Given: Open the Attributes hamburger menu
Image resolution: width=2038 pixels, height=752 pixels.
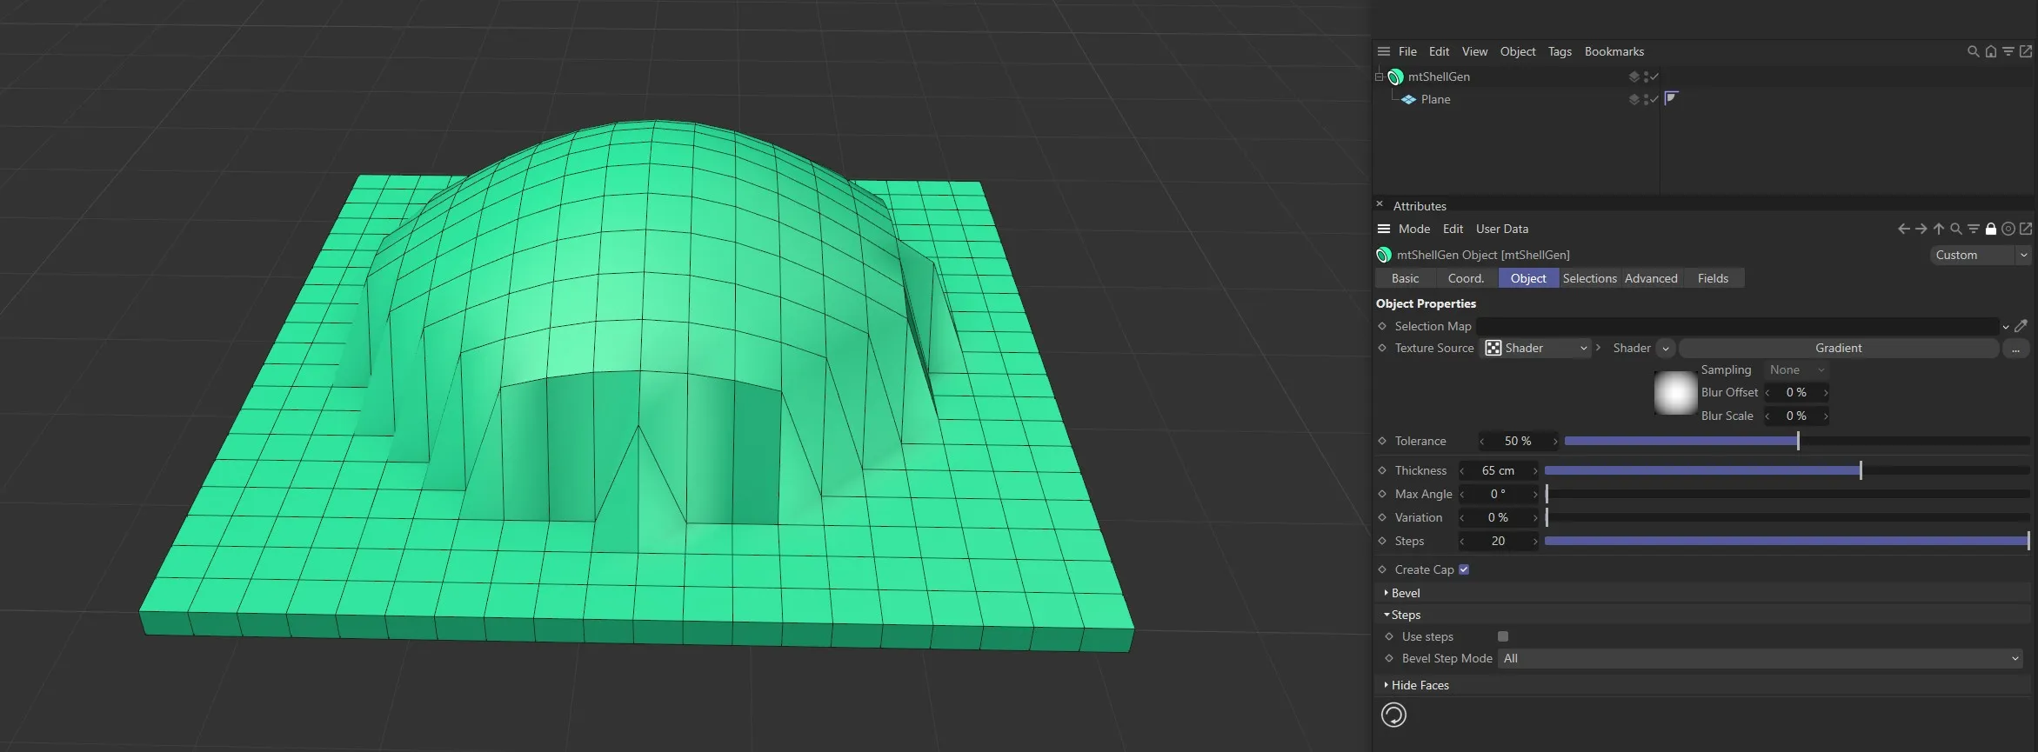Looking at the screenshot, I should [1384, 229].
